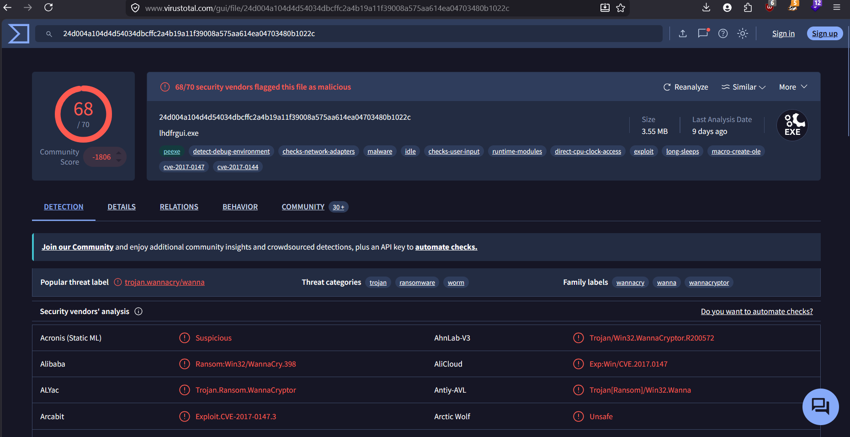This screenshot has width=850, height=437.
Task: Expand the Similar dropdown
Action: (743, 87)
